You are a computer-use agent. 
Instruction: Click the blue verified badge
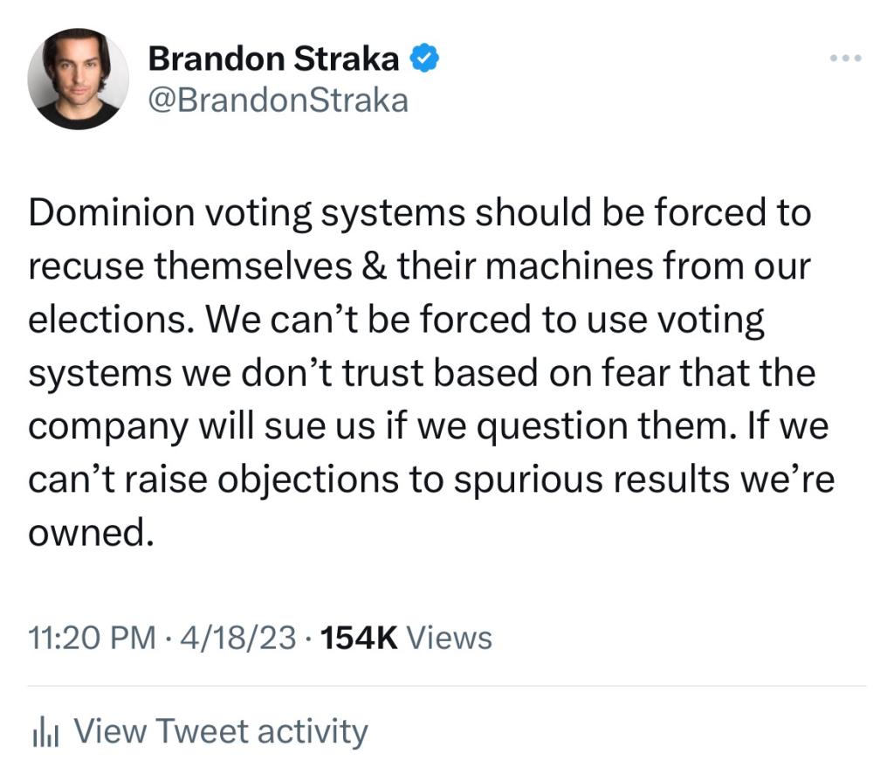point(425,59)
